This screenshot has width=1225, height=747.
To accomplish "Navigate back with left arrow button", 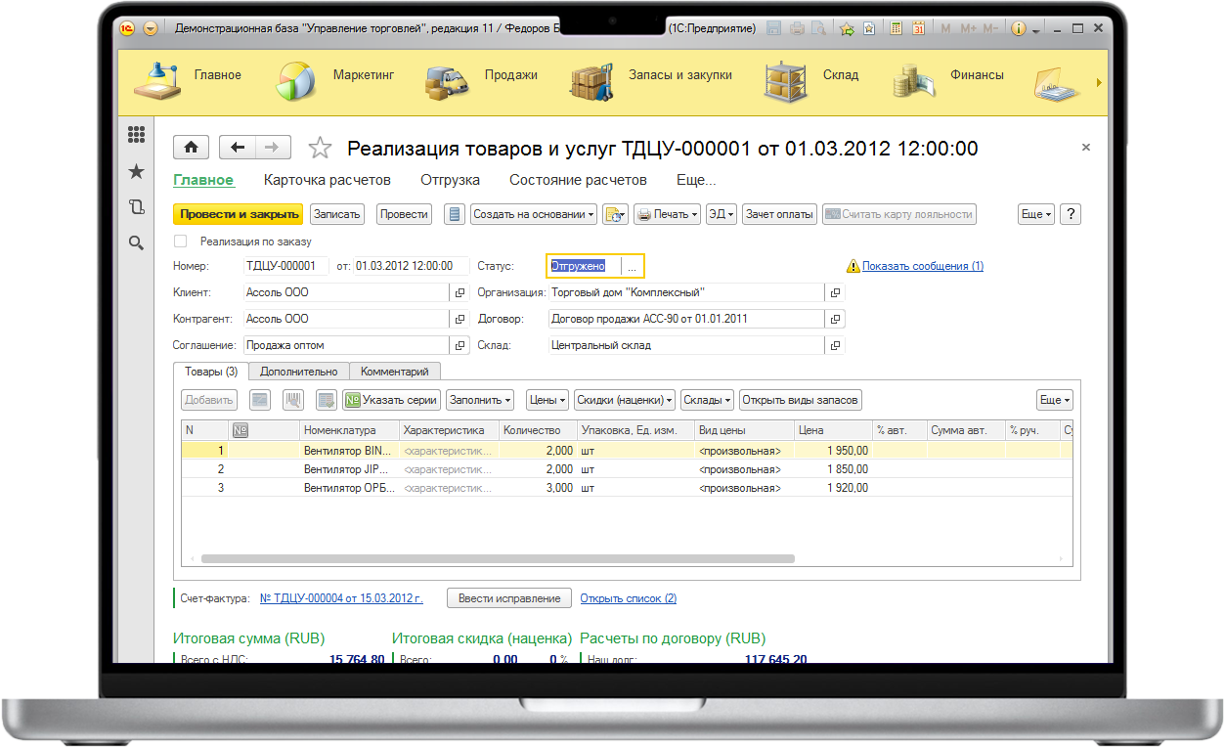I will pyautogui.click(x=238, y=148).
